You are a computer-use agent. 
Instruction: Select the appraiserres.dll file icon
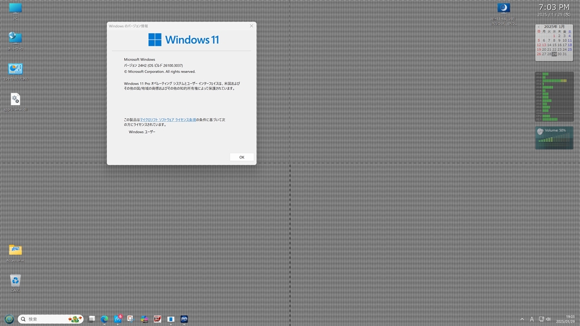(x=15, y=102)
